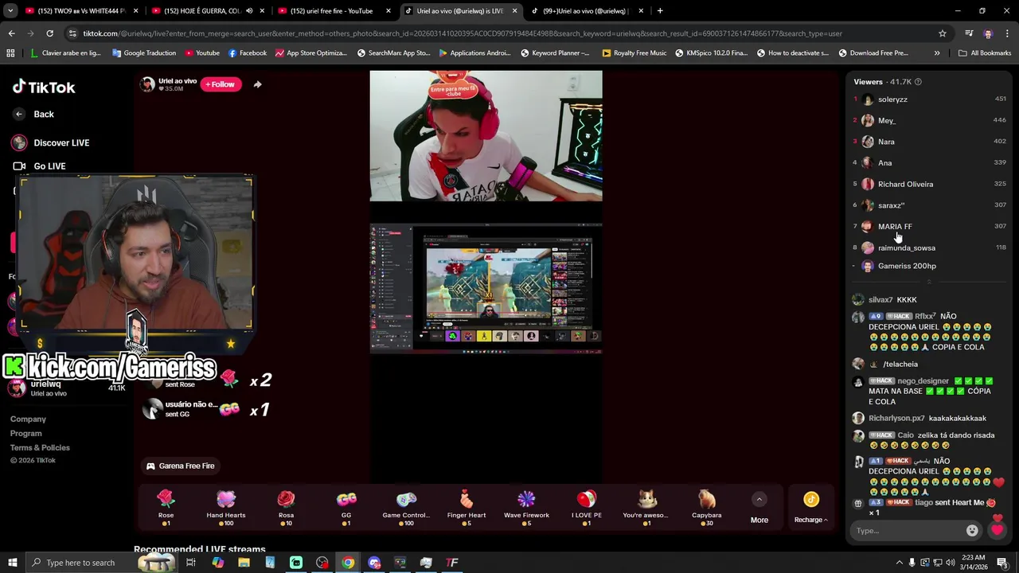This screenshot has height=573, width=1019.
Task: Click the Download Free Pre... bookmark
Action: click(873, 53)
